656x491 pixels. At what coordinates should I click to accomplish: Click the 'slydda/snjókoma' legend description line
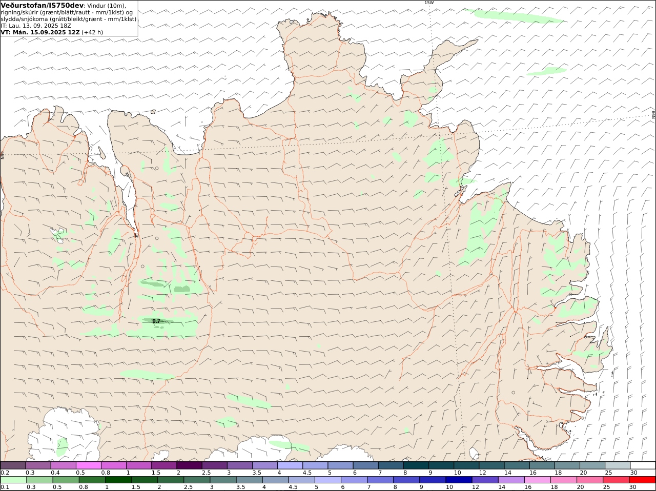coord(69,19)
